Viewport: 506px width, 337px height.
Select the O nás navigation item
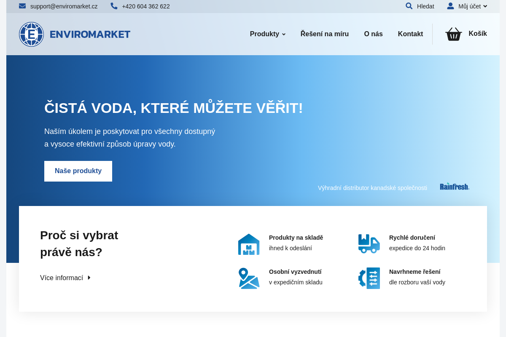[373, 34]
